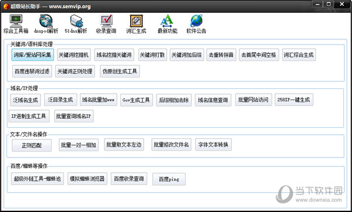Click the 百度ping button

[169, 179]
